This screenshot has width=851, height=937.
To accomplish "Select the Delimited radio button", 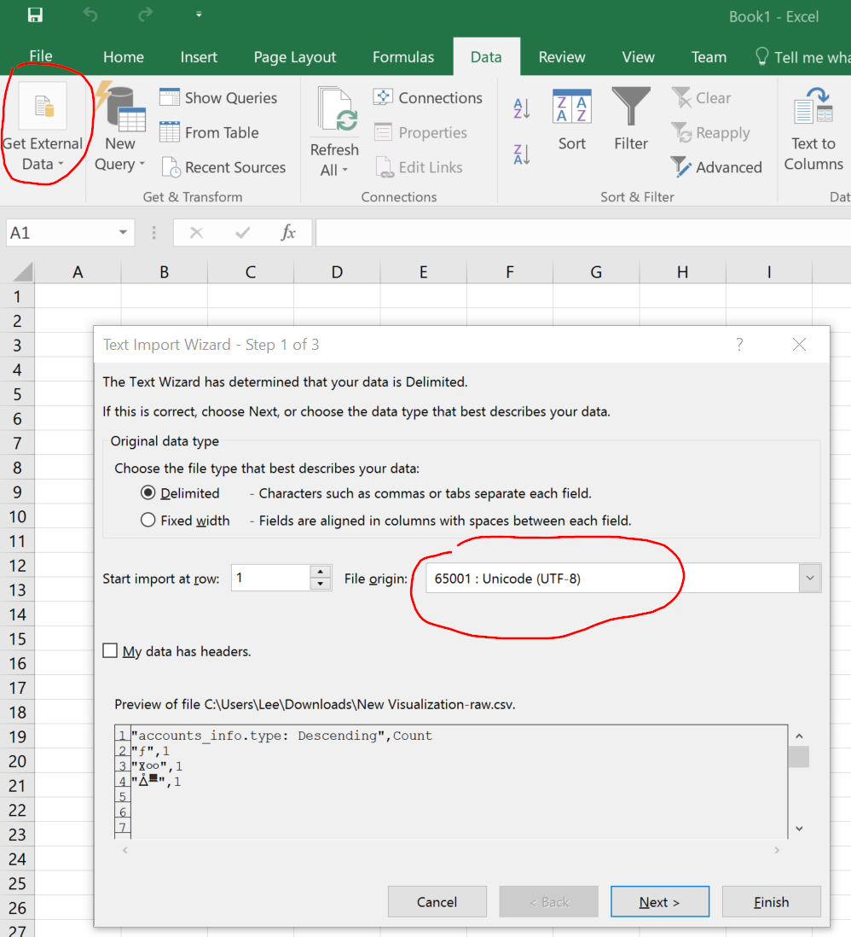I will point(148,492).
